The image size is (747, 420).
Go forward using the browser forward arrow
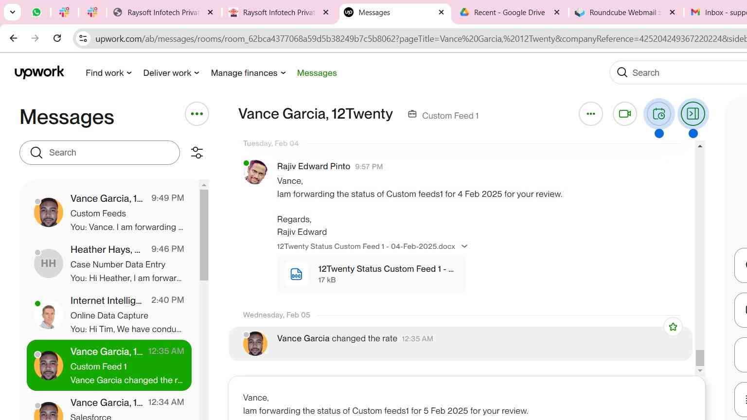[x=35, y=38]
